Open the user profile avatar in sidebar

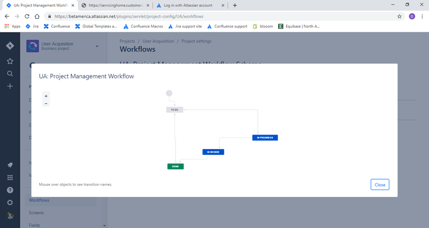tap(10, 215)
